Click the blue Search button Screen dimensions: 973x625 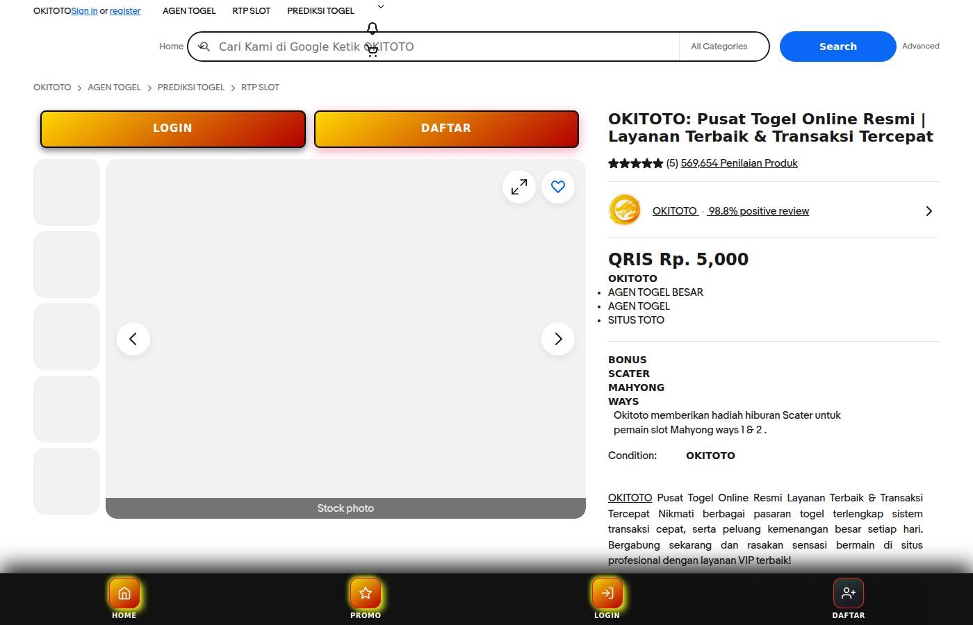pyautogui.click(x=838, y=47)
